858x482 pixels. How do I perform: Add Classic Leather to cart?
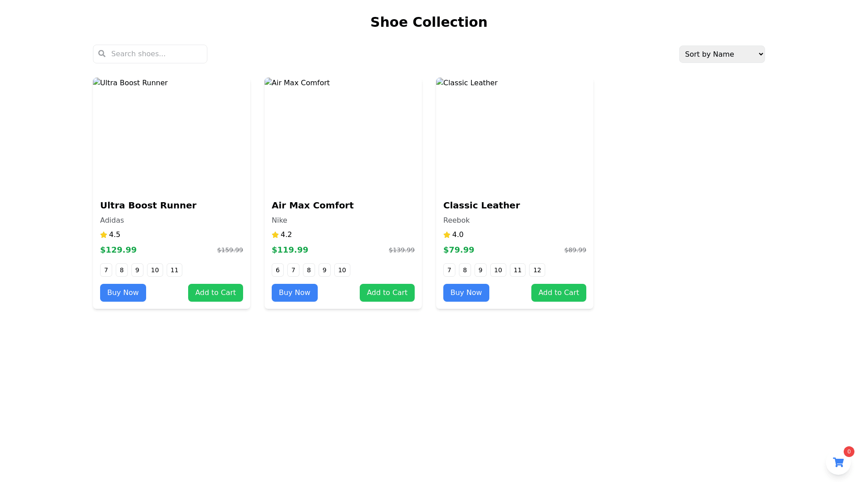click(x=559, y=293)
